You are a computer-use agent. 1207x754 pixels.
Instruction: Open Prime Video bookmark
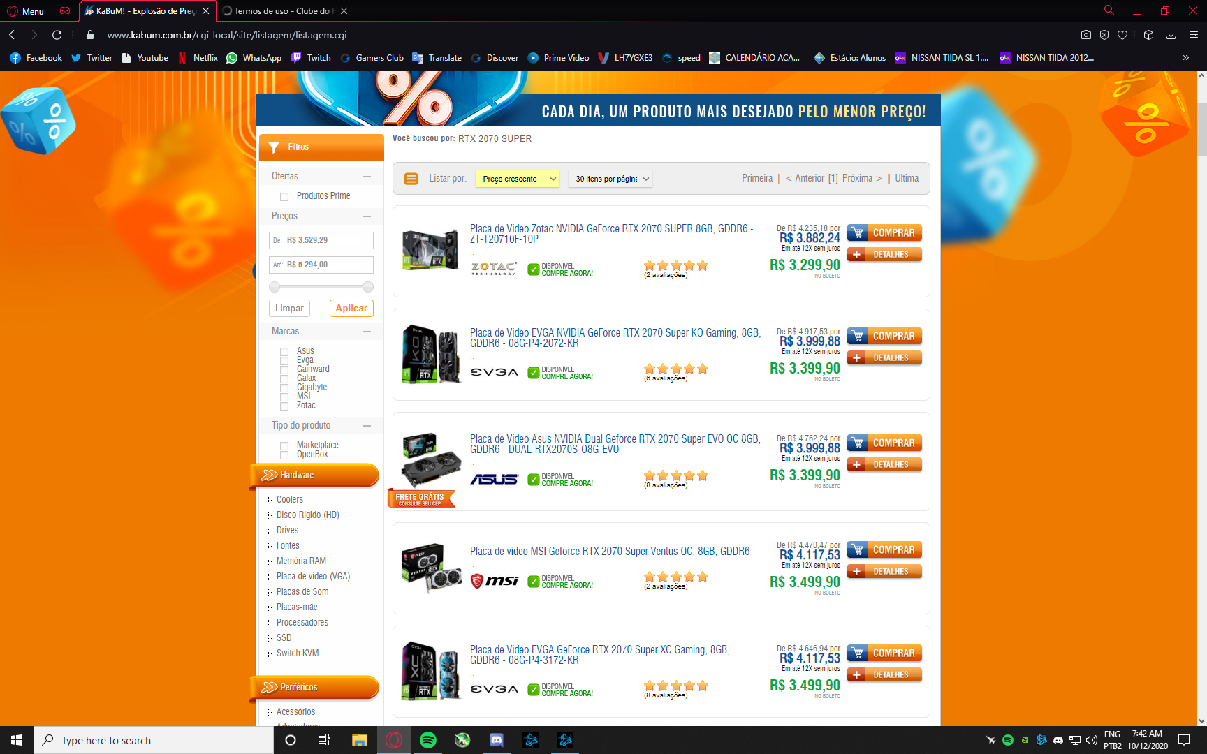[558, 58]
